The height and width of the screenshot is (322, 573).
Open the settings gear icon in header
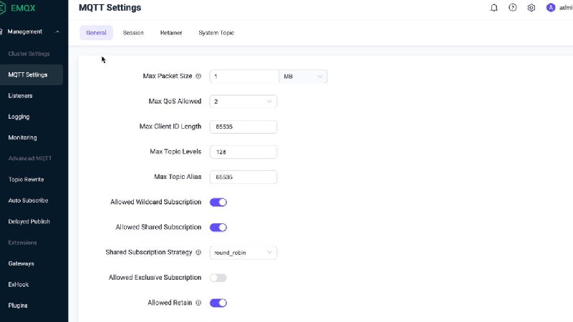531,8
